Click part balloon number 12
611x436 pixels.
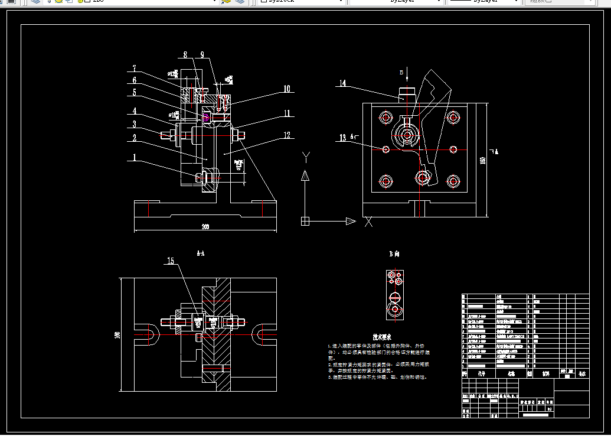[x=287, y=135]
